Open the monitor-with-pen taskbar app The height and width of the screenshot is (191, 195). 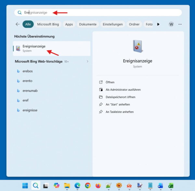pos(140,186)
